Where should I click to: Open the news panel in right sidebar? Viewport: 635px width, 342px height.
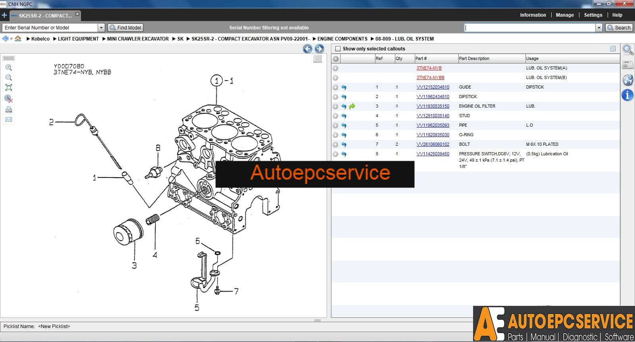[x=628, y=65]
